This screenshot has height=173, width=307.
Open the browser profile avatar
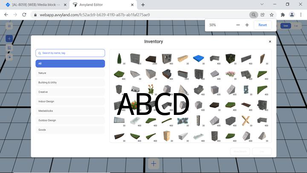pyautogui.click(x=292, y=15)
